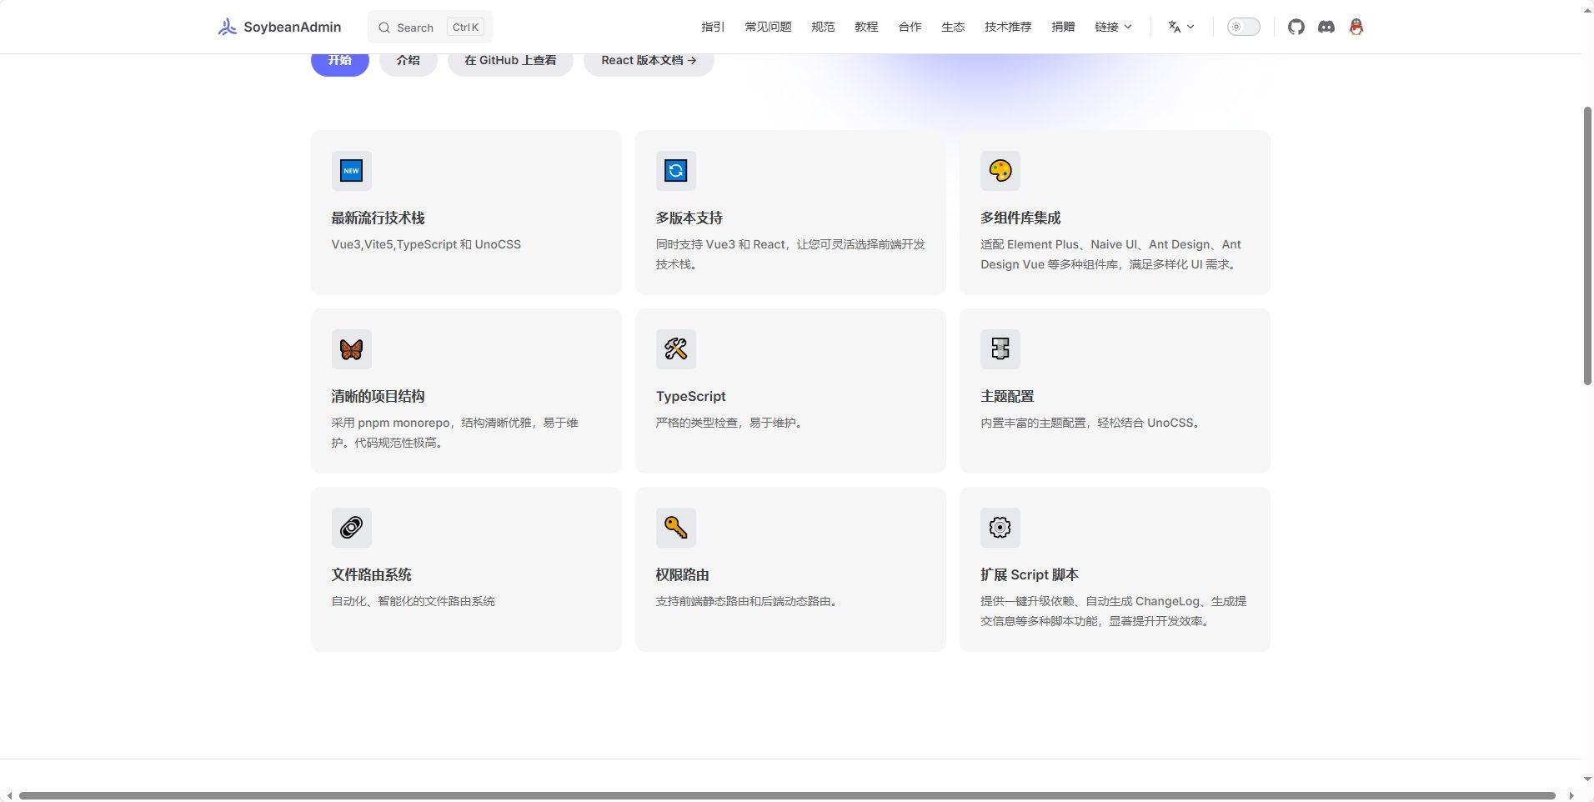The width and height of the screenshot is (1594, 802).
Task: Open the React 版本文档 link
Action: [x=648, y=60]
